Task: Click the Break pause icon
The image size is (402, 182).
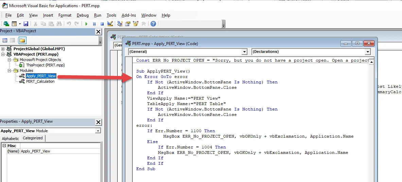Action: 94,24
